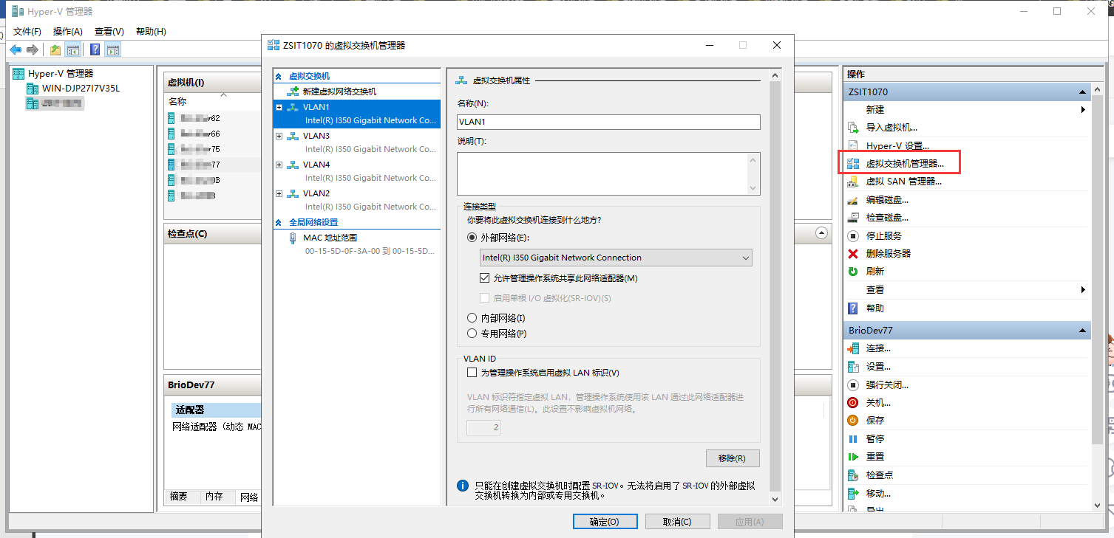Open the 操作(A) menu
Viewport: 1114px width, 538px height.
tap(68, 31)
